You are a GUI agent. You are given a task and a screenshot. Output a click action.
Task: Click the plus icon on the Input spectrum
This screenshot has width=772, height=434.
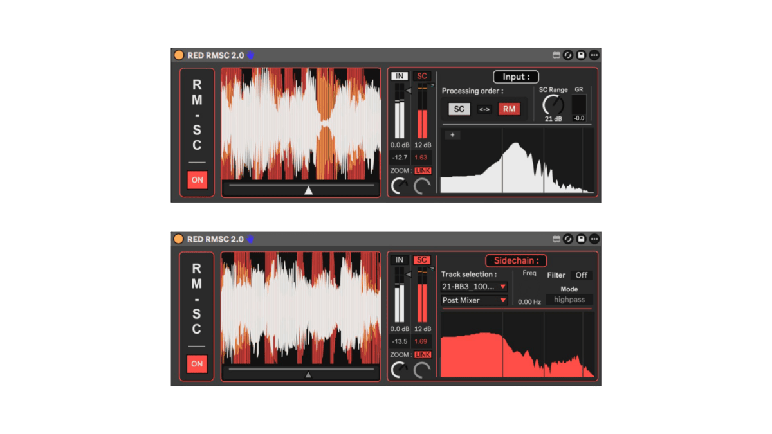point(454,134)
